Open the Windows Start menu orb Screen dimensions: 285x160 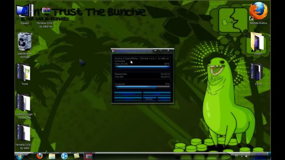[x=20, y=156]
